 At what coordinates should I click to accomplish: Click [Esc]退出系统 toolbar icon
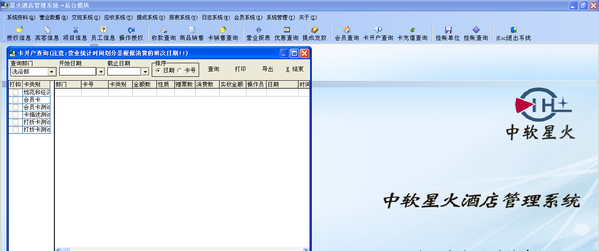pyautogui.click(x=513, y=34)
